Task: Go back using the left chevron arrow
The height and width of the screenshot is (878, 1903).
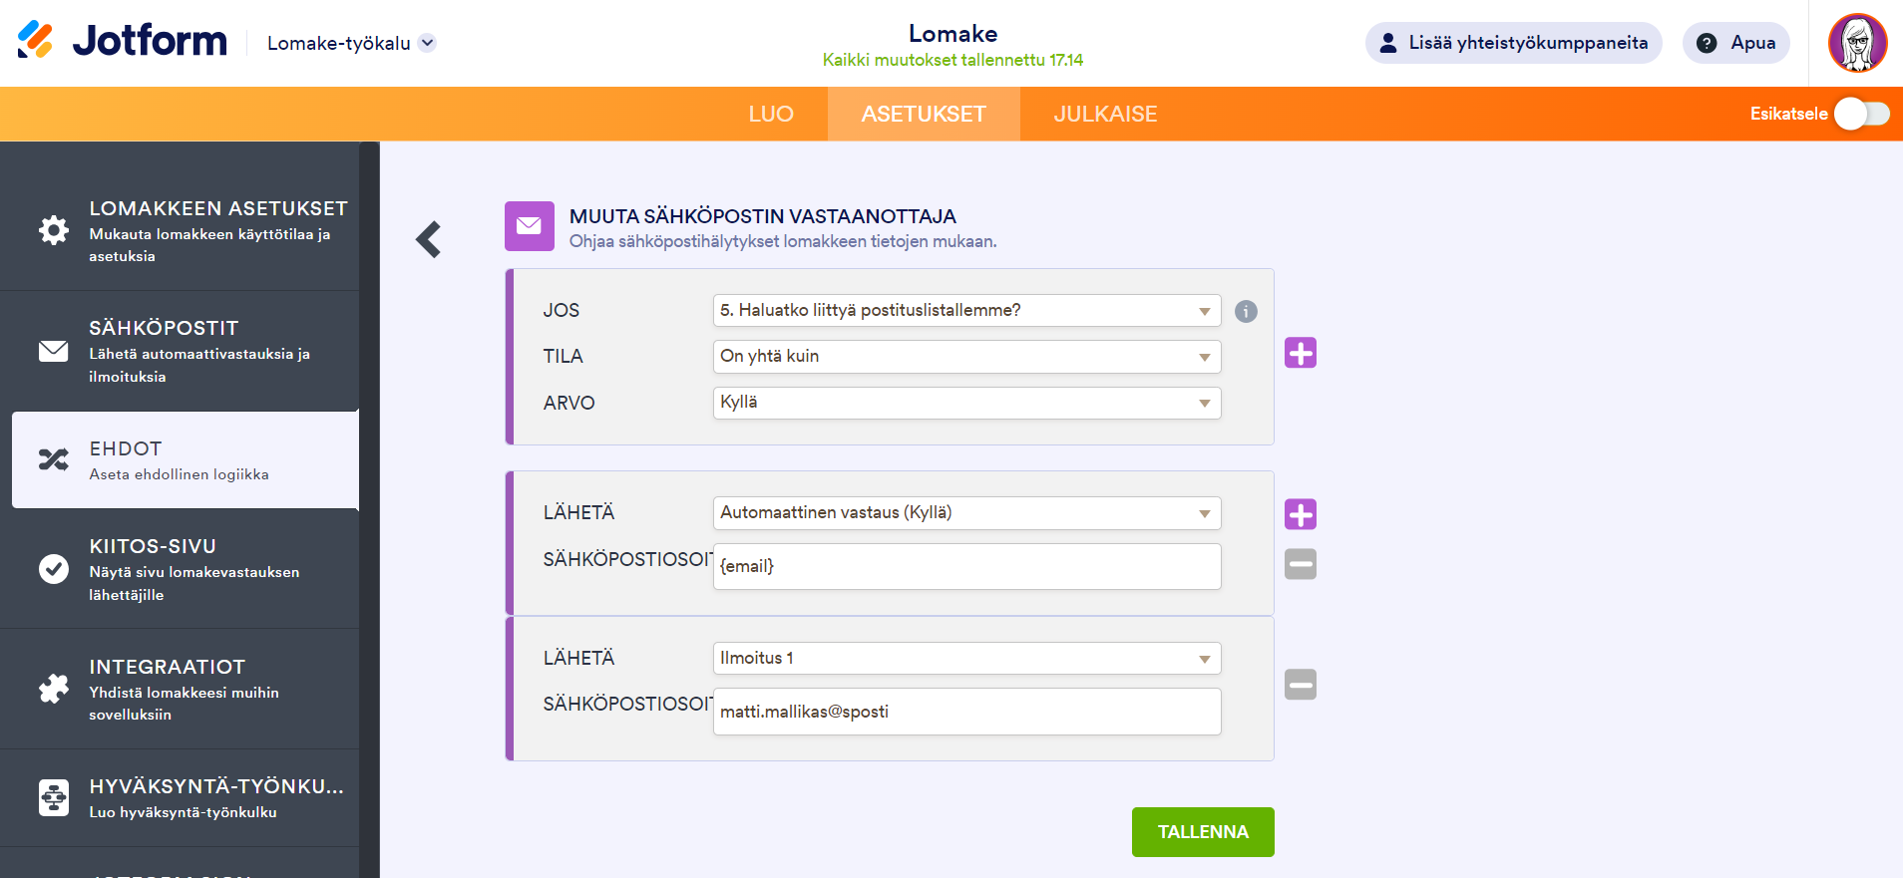Action: point(429,239)
